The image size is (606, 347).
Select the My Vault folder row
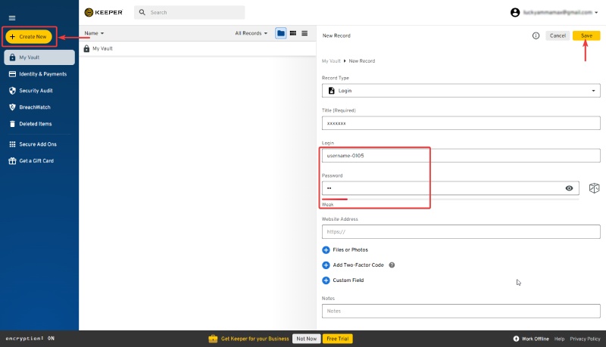pos(198,48)
